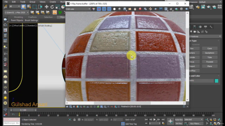Screen dimensions: 225x126
Task: Load image folder icon in frame buffer
Action: tap(130, 9)
